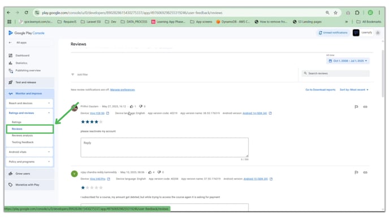Open the DATA_PROCESS bookmark folder
The image size is (389, 219).
[x=134, y=22]
